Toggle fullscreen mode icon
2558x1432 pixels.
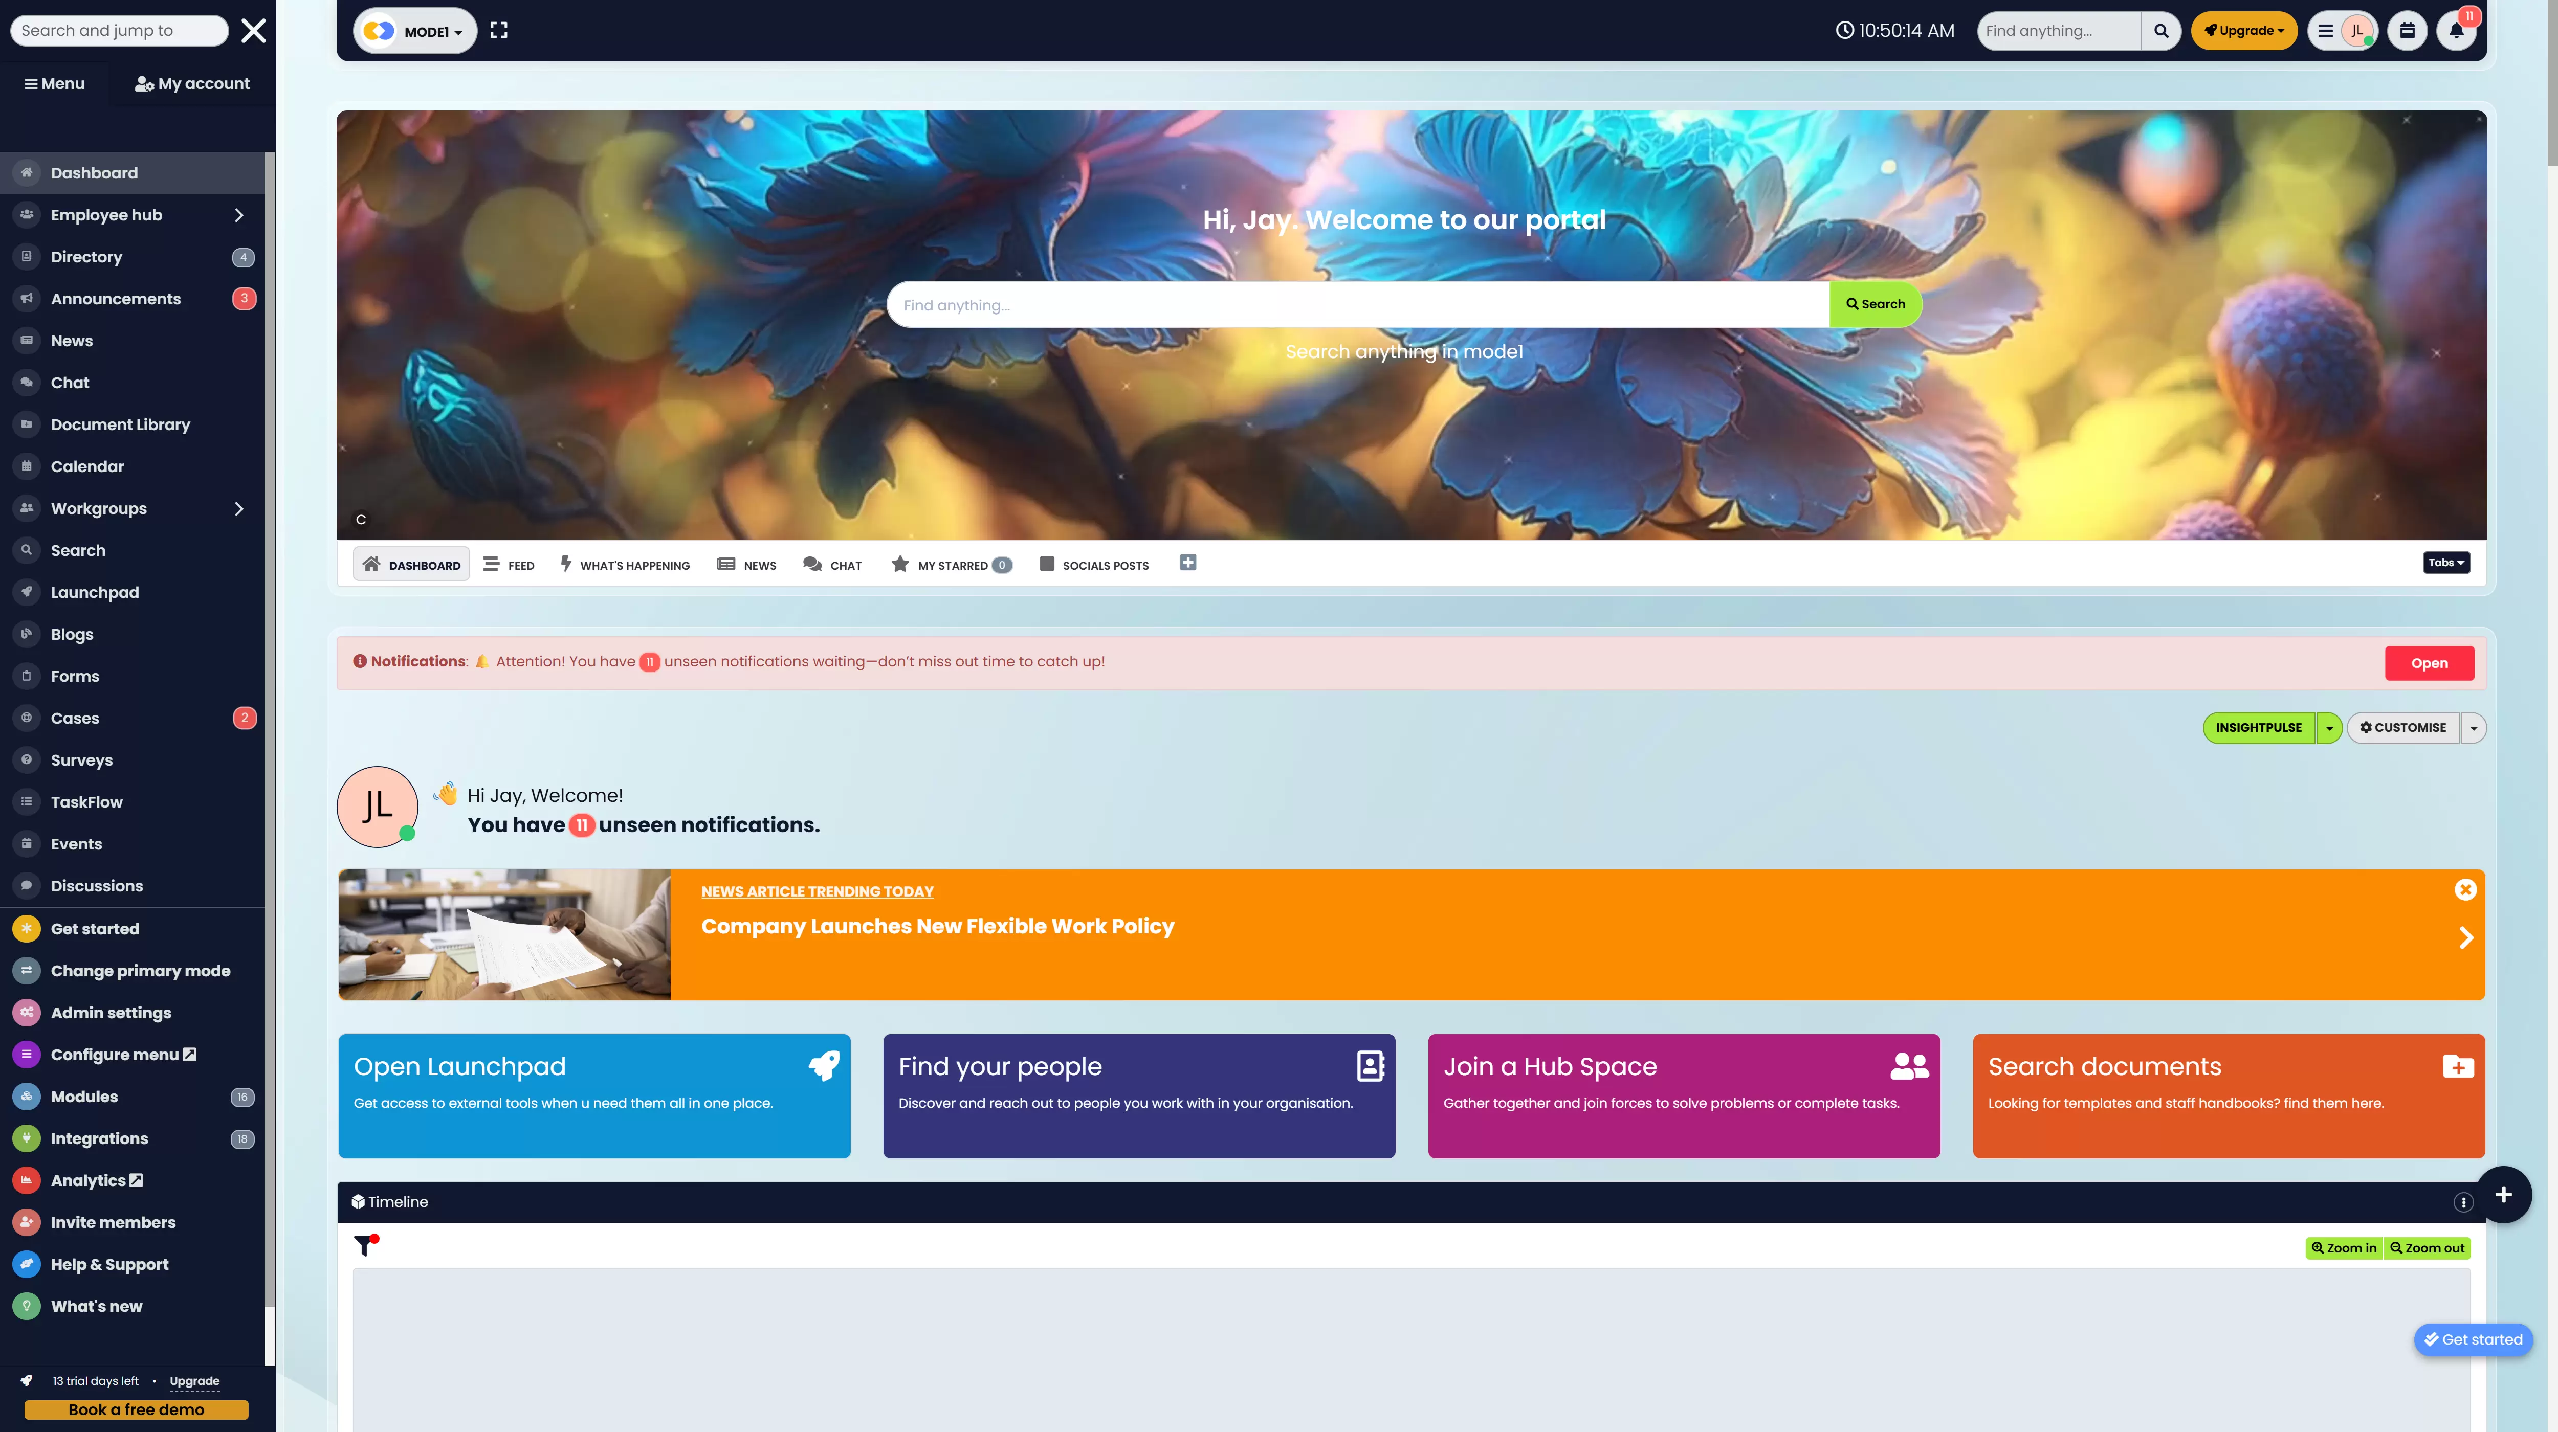[x=498, y=31]
